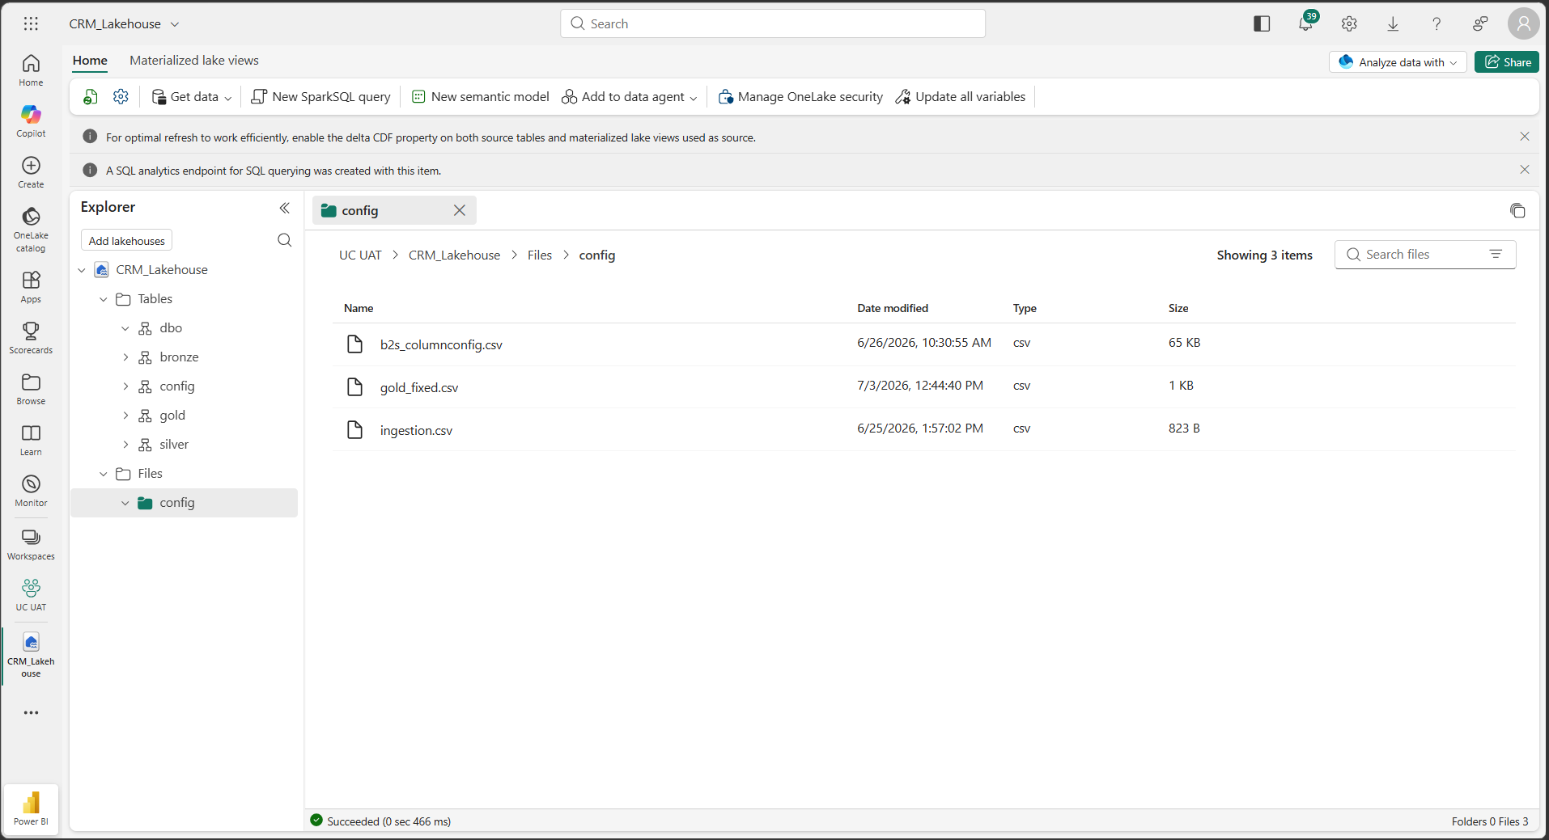The width and height of the screenshot is (1549, 840).
Task: Open settings gear in top bar
Action: coord(1349,23)
